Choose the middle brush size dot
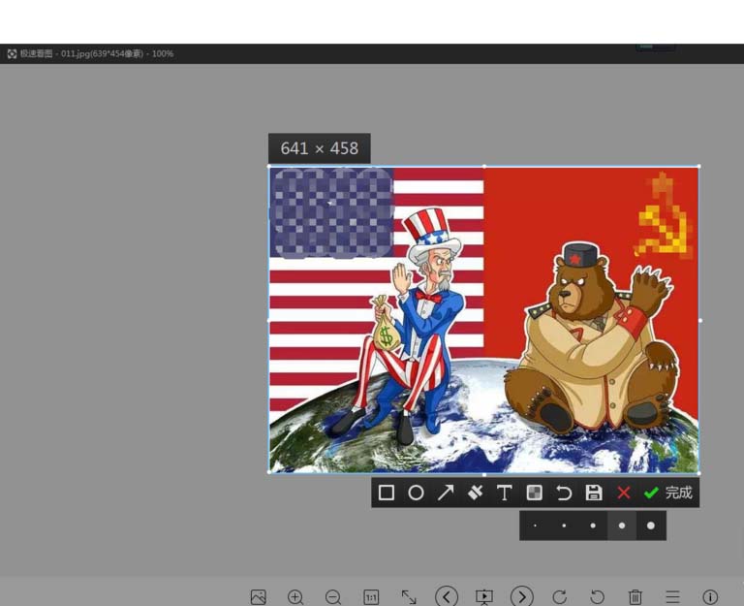 tap(593, 526)
